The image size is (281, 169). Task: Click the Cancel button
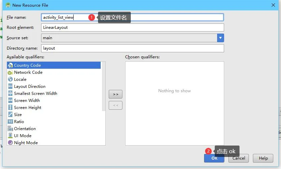point(239,158)
